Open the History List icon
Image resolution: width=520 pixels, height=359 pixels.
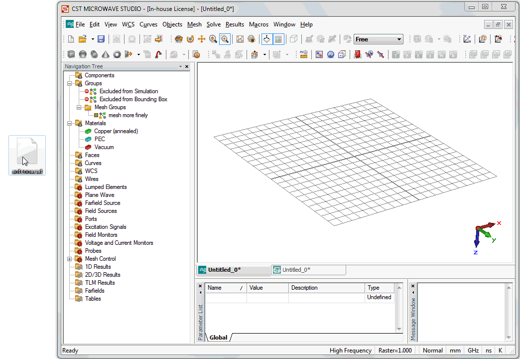[196, 54]
